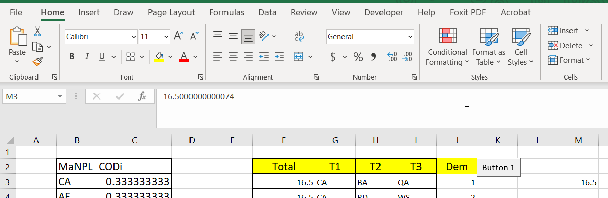Open the Developer tab
The width and height of the screenshot is (608, 198).
384,12
